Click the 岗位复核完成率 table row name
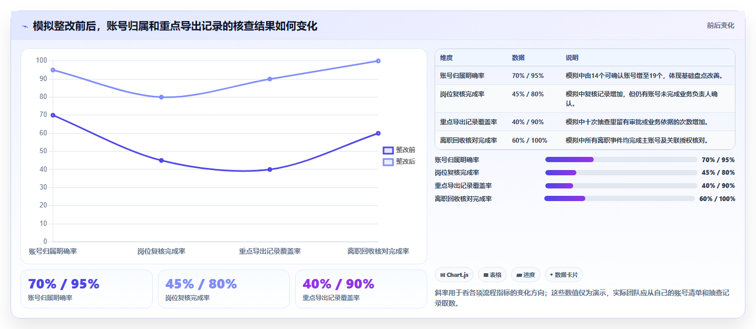 [x=462, y=94]
